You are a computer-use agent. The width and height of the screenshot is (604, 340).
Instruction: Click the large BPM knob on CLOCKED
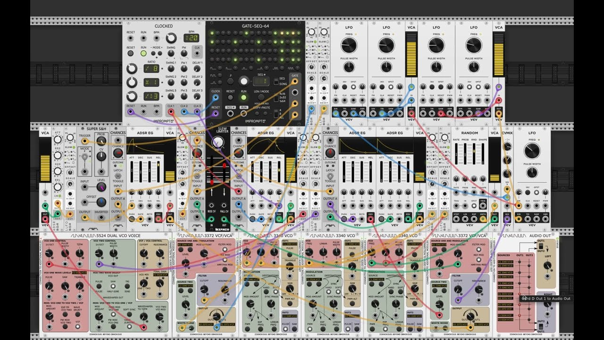171,38
